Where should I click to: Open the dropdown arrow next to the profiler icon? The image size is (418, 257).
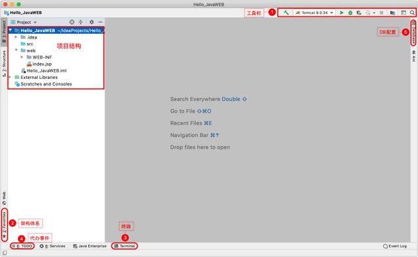[374, 13]
